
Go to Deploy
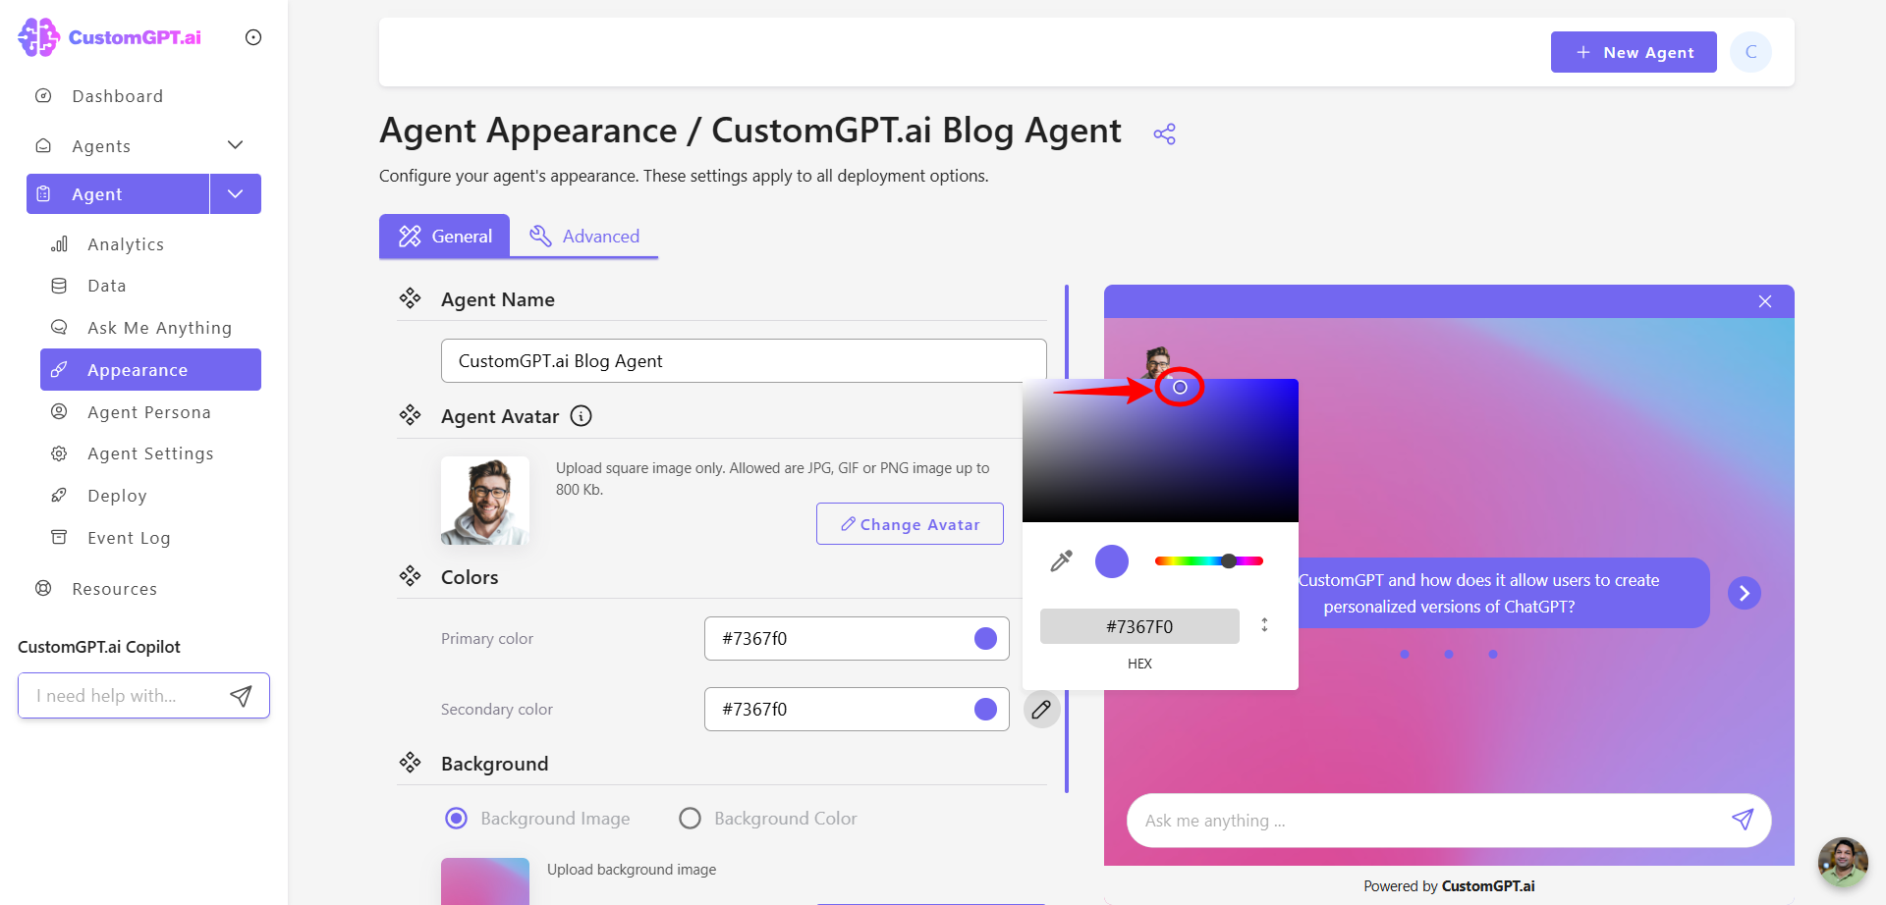(117, 496)
